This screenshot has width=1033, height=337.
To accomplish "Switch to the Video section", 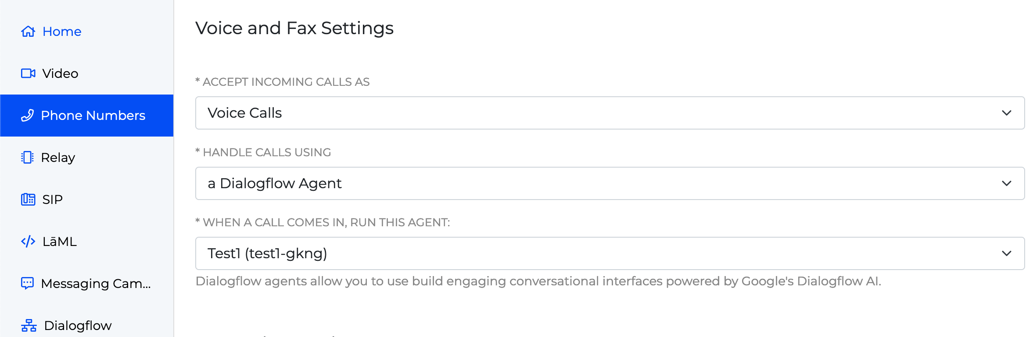I will [60, 73].
